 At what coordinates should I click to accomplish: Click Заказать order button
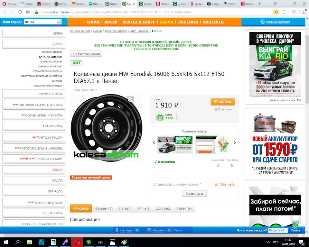point(223,102)
